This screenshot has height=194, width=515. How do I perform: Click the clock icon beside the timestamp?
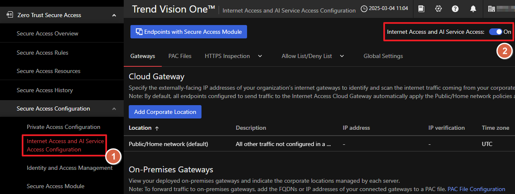364,9
